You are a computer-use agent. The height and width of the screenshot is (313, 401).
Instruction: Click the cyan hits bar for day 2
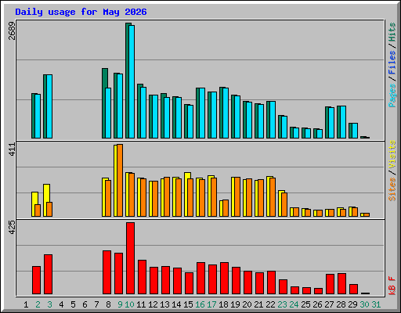click(38, 116)
